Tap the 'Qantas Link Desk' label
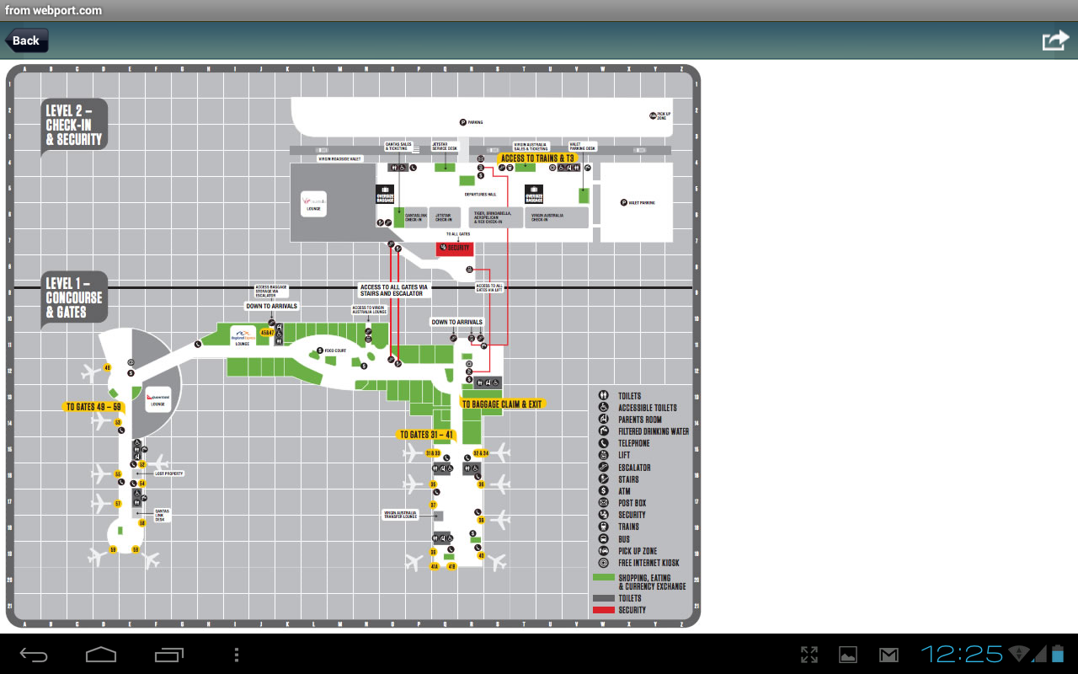Image resolution: width=1078 pixels, height=674 pixels. pos(162,514)
